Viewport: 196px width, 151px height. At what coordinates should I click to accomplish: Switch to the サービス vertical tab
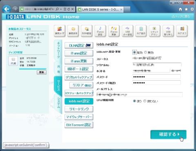click(58, 86)
